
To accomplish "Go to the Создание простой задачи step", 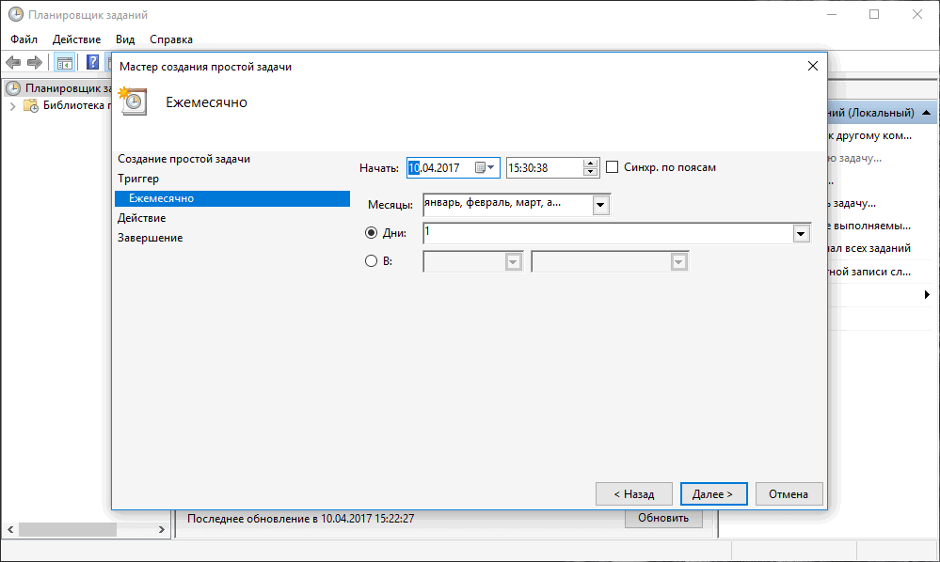I will point(184,159).
